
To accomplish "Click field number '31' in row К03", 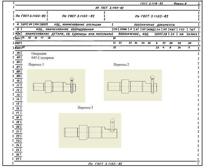I will [23, 47].
